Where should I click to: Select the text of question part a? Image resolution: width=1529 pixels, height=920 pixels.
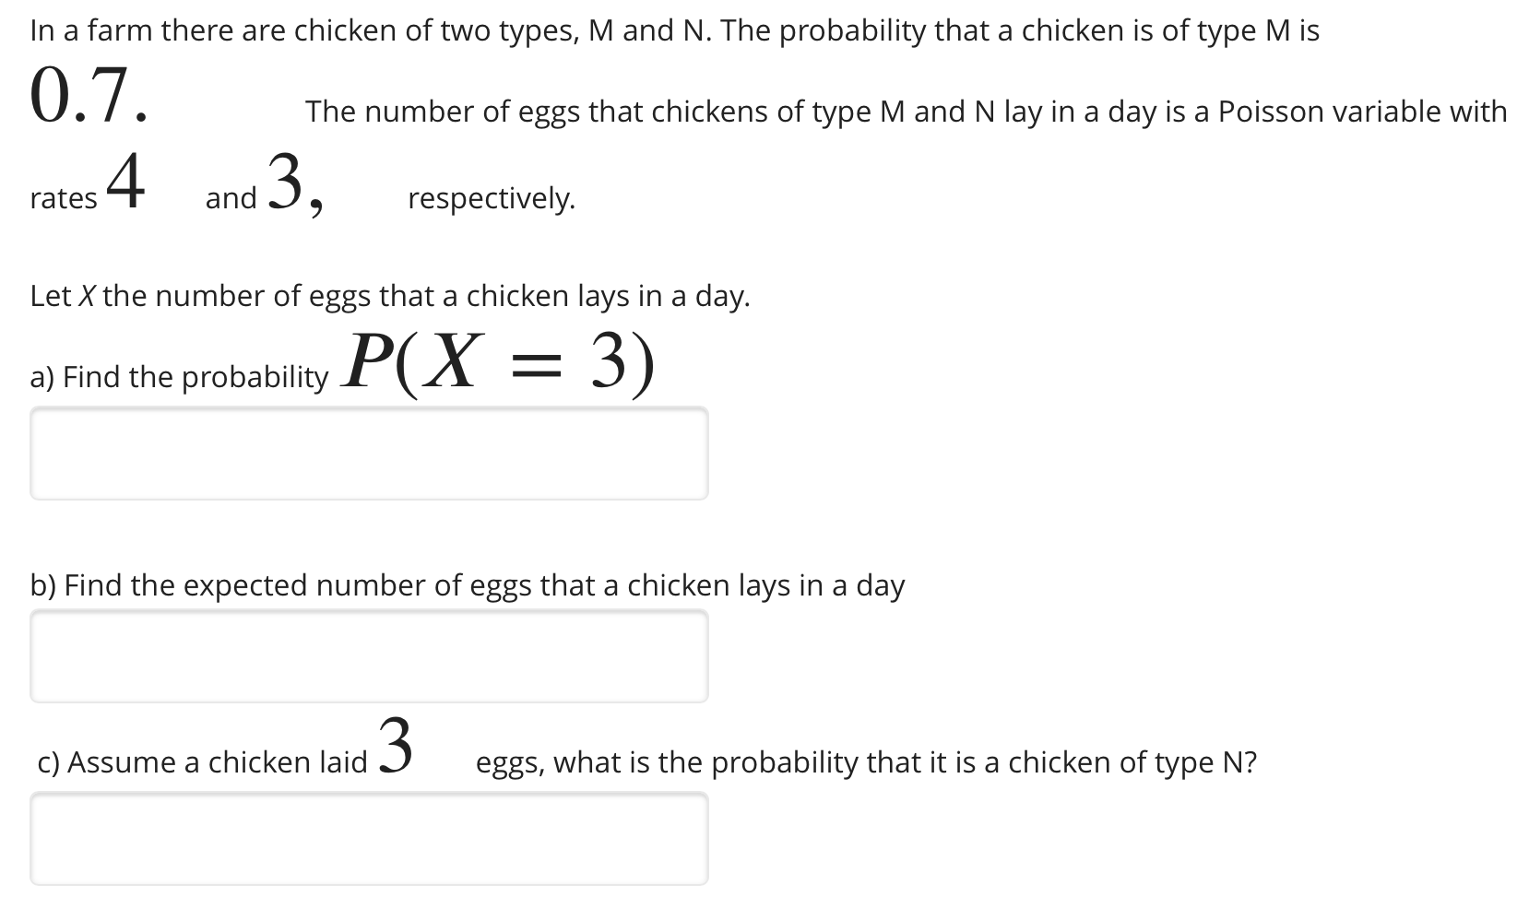(180, 375)
